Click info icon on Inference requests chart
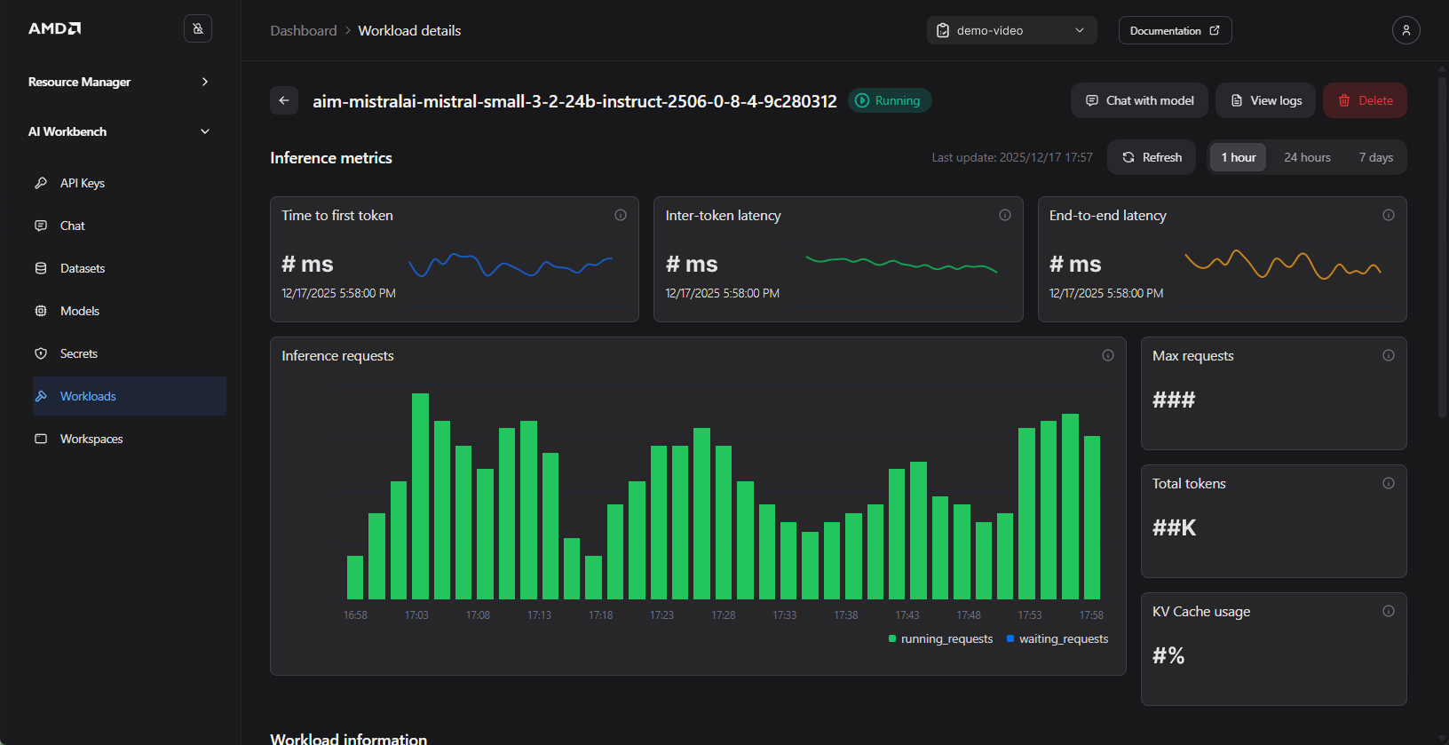Image resolution: width=1449 pixels, height=745 pixels. point(1108,355)
